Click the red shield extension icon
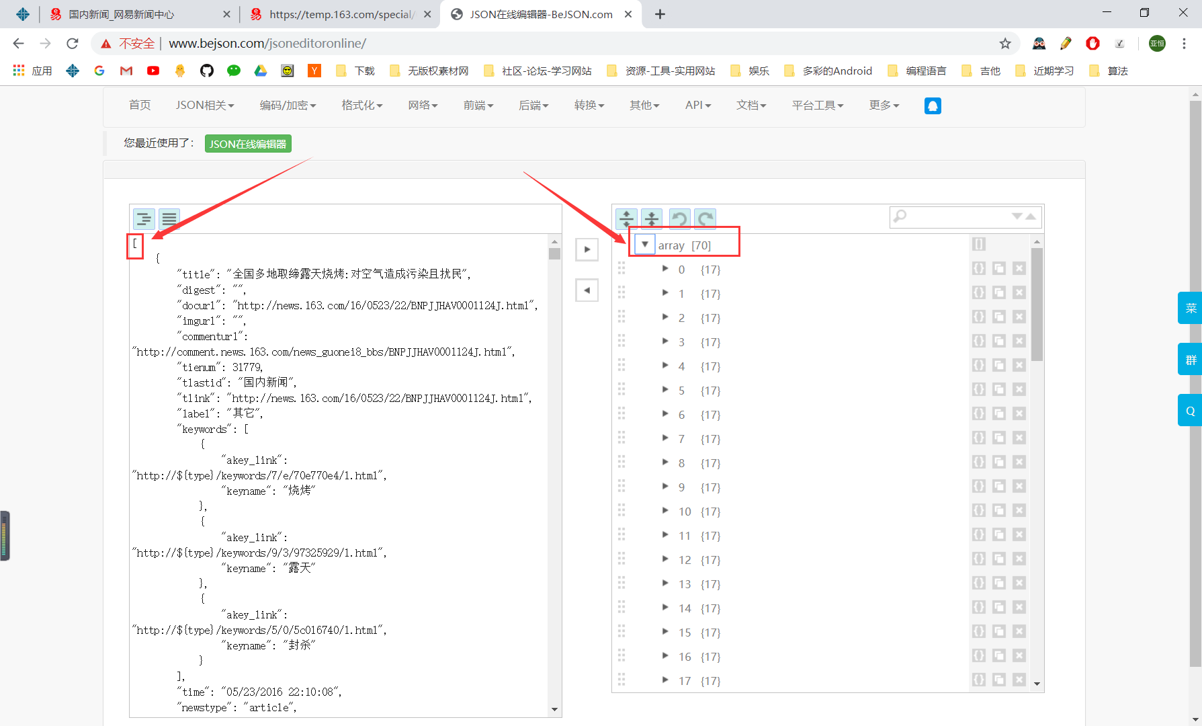 [1092, 44]
